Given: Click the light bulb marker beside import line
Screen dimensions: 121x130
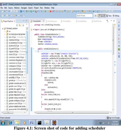Looking at the screenshot, I should [x=31, y=30].
